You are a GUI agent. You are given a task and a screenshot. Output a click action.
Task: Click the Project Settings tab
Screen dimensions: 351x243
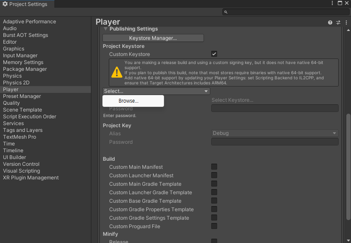(x=27, y=4)
